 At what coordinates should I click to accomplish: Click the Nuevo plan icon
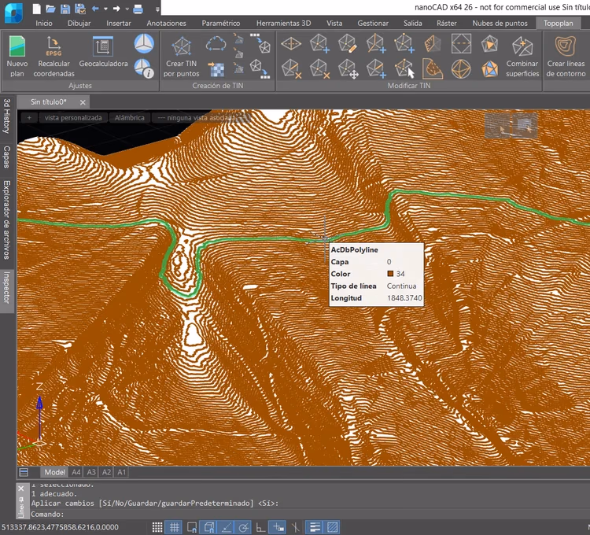(17, 57)
